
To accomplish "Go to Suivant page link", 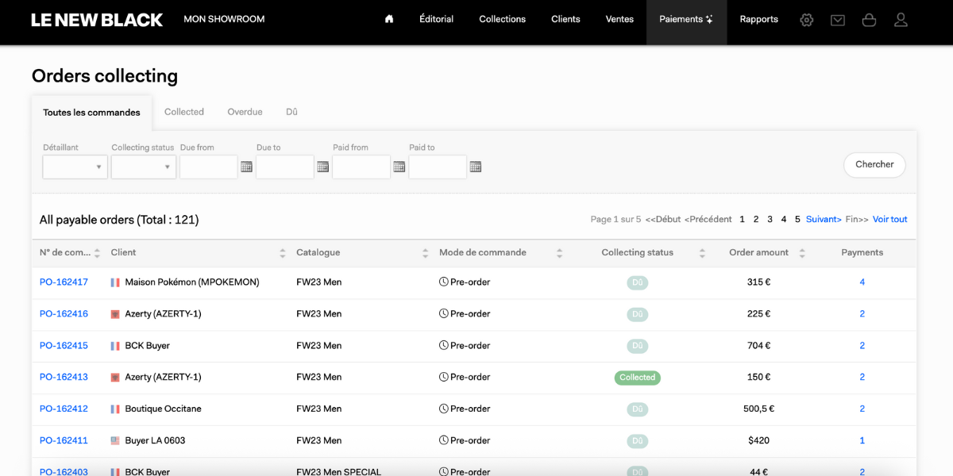I will click(x=824, y=219).
